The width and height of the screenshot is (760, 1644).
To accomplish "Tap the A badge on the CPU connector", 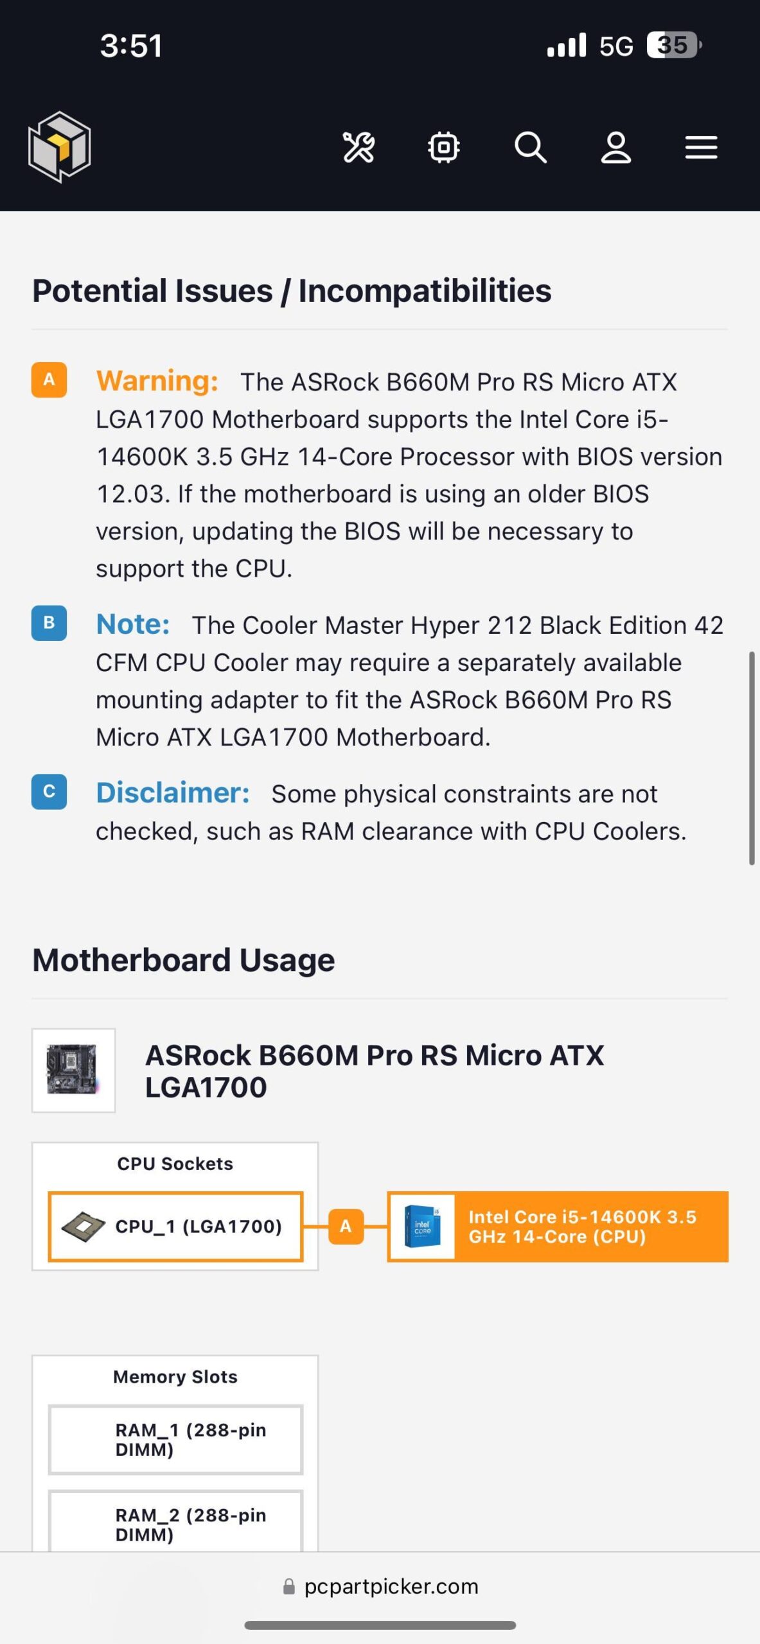I will [346, 1227].
